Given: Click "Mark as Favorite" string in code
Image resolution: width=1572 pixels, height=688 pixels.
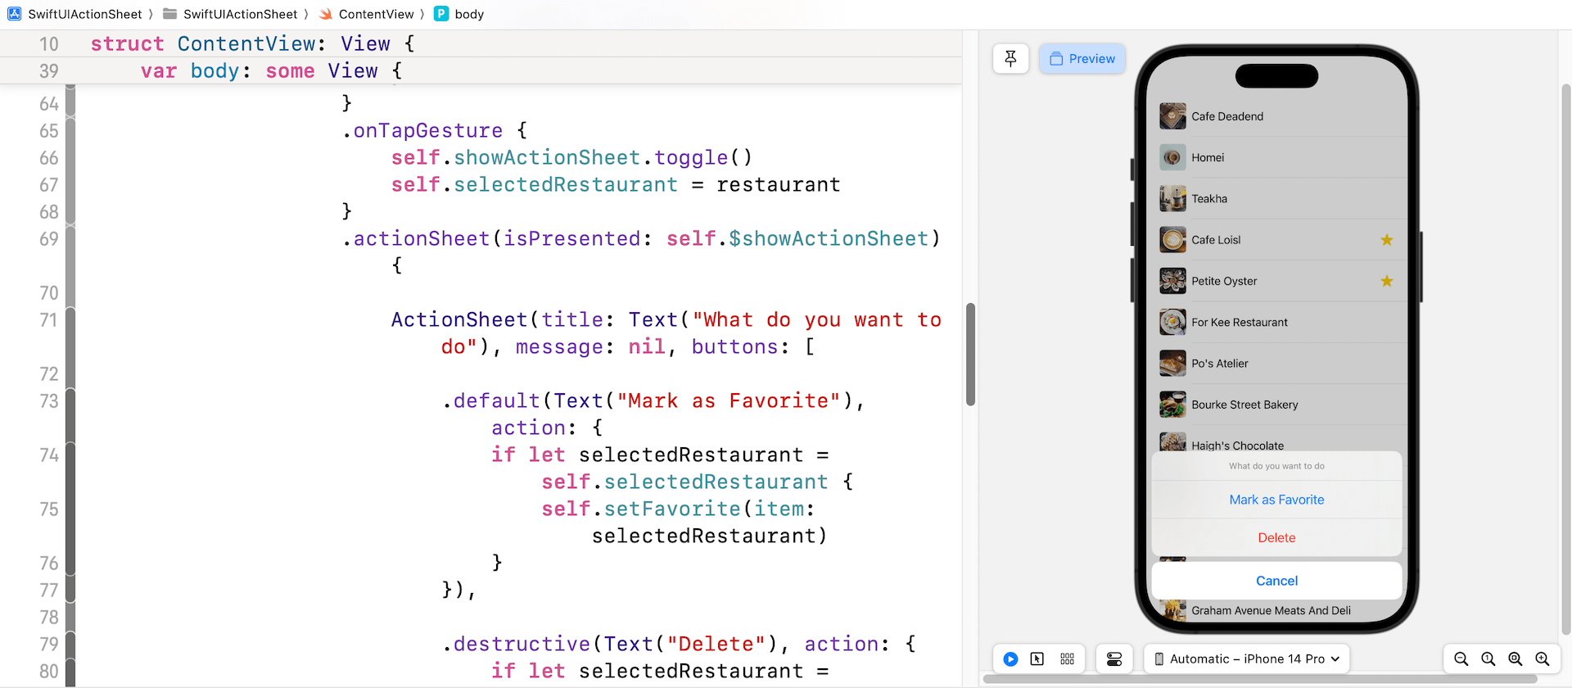Looking at the screenshot, I should point(729,401).
